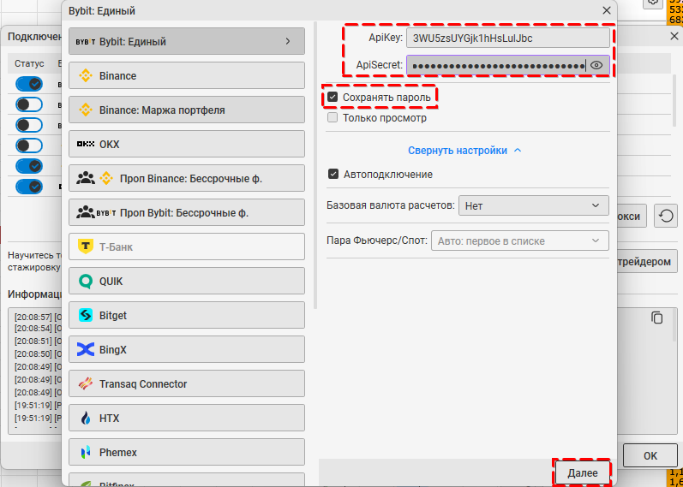Click log entry at 20:08:54
The height and width of the screenshot is (487, 683).
(39, 328)
